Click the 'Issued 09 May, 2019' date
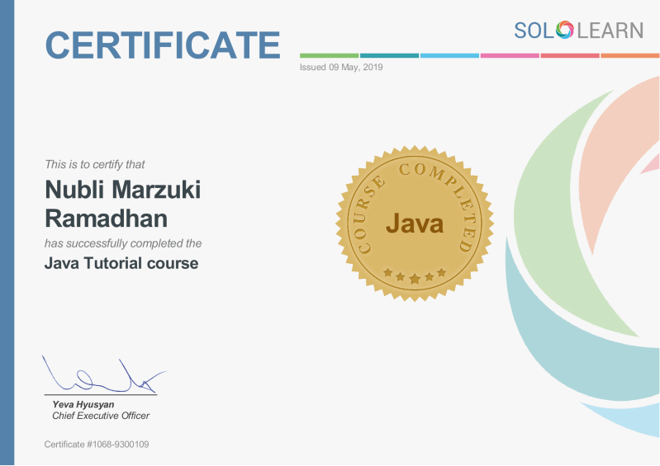660x466 pixels. pos(341,68)
